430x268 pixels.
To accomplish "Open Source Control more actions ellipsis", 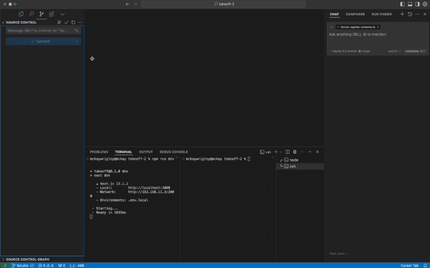I will point(80,22).
